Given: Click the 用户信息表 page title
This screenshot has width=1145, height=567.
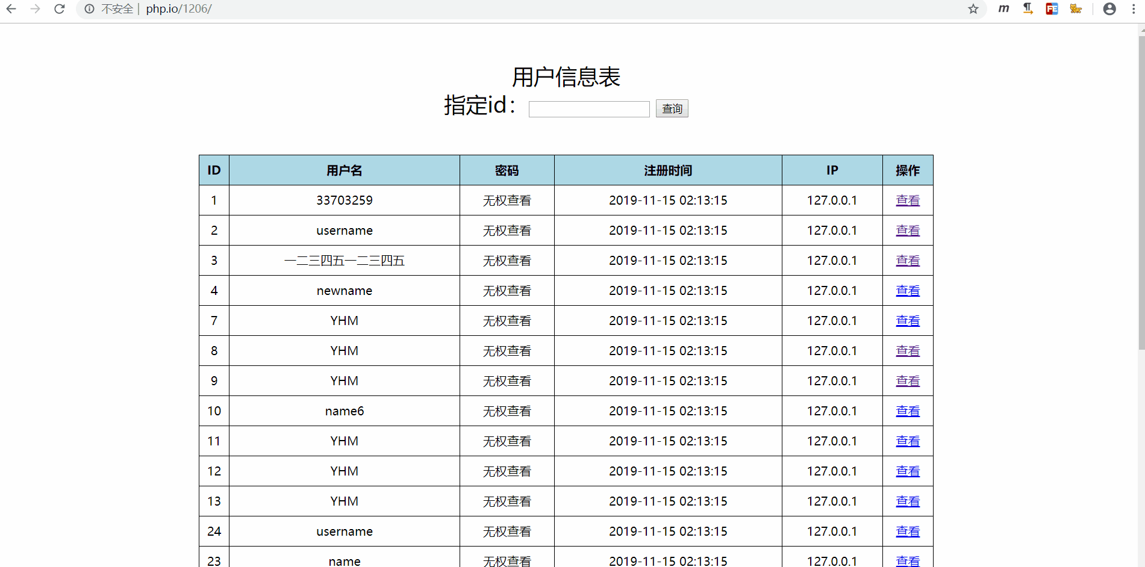Looking at the screenshot, I should click(x=566, y=77).
